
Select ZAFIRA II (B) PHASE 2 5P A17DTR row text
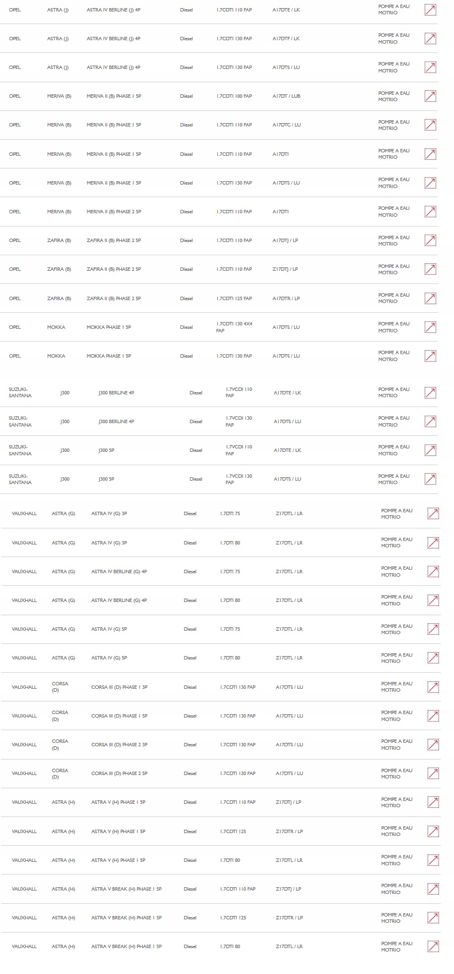click(114, 298)
